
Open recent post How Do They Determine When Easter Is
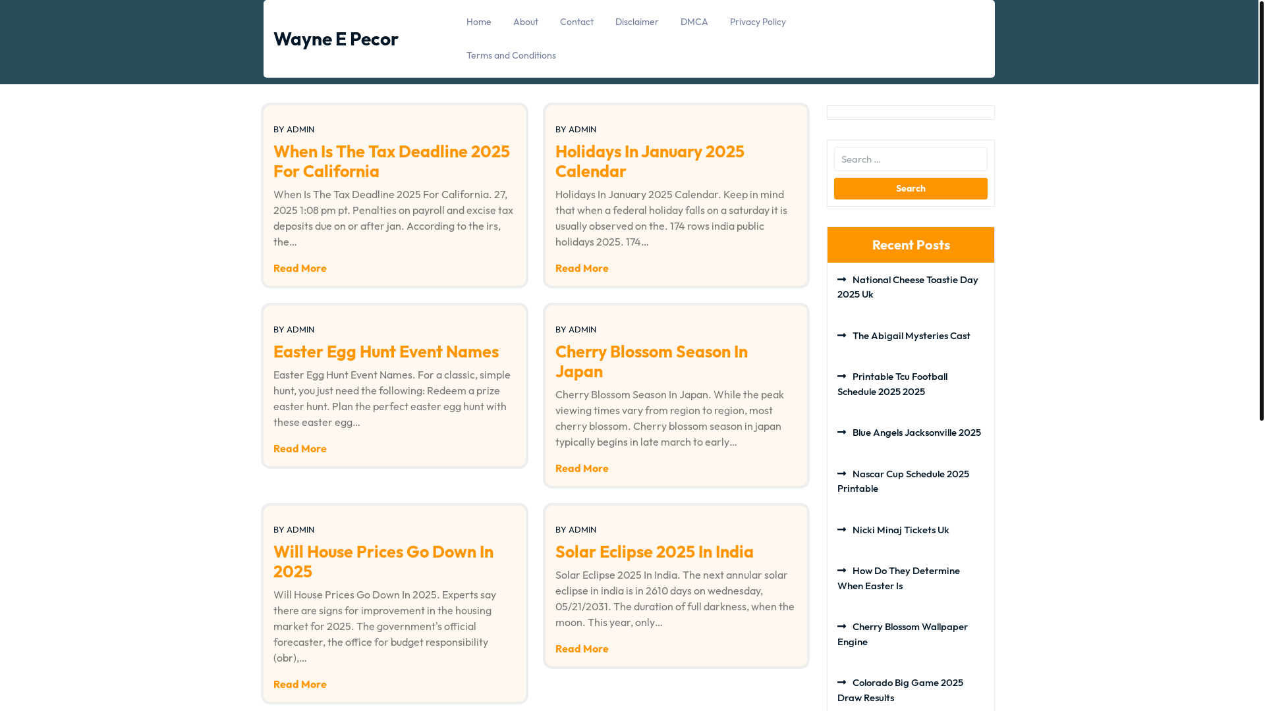(x=899, y=578)
